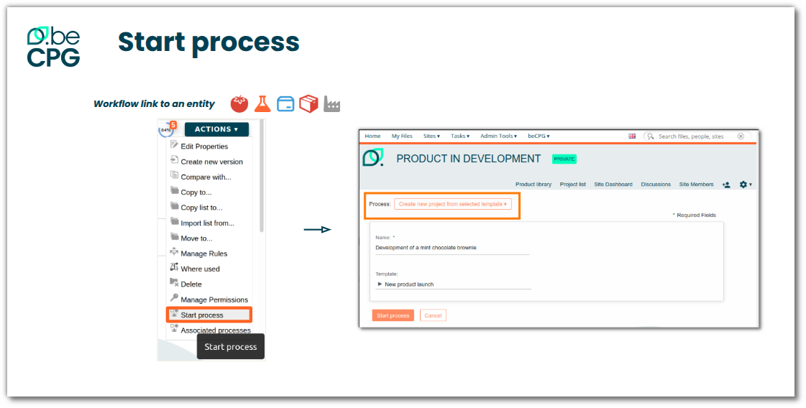Click the UK flag language icon

632,136
